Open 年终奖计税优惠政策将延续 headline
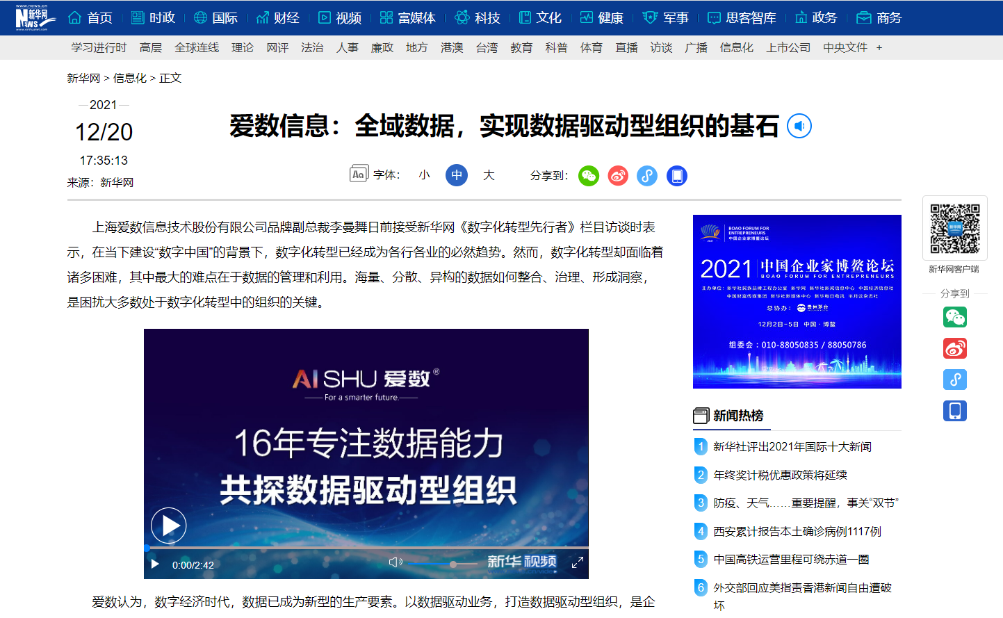This screenshot has width=1003, height=618. (780, 475)
